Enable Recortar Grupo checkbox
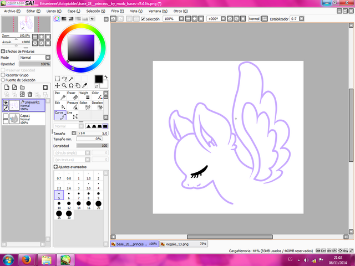 pos(3,75)
